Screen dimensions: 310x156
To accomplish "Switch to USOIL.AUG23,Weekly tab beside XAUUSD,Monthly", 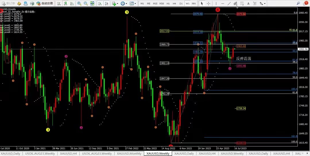I will tap(97, 153).
